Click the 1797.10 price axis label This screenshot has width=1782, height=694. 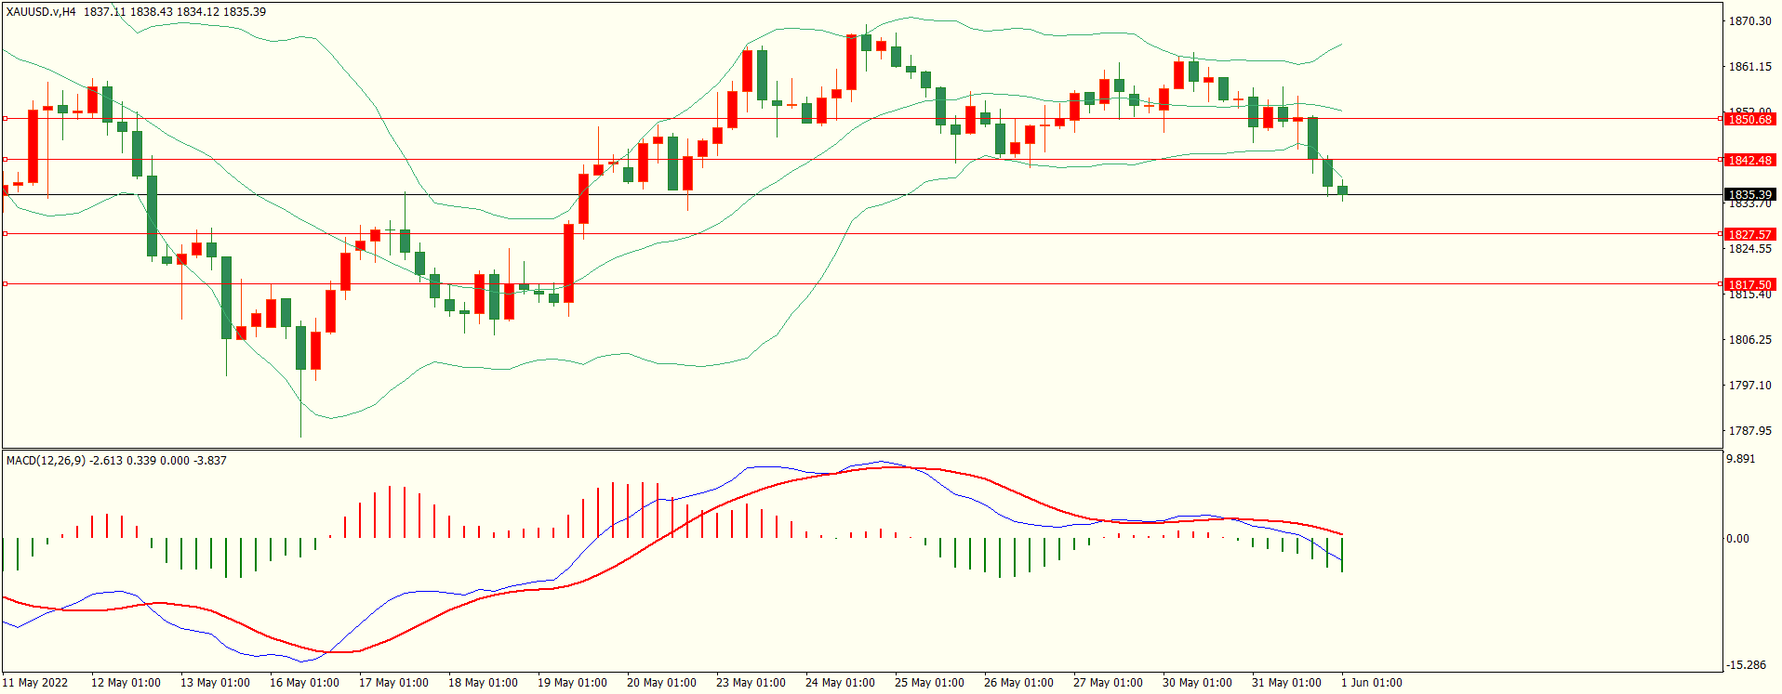(x=1749, y=386)
